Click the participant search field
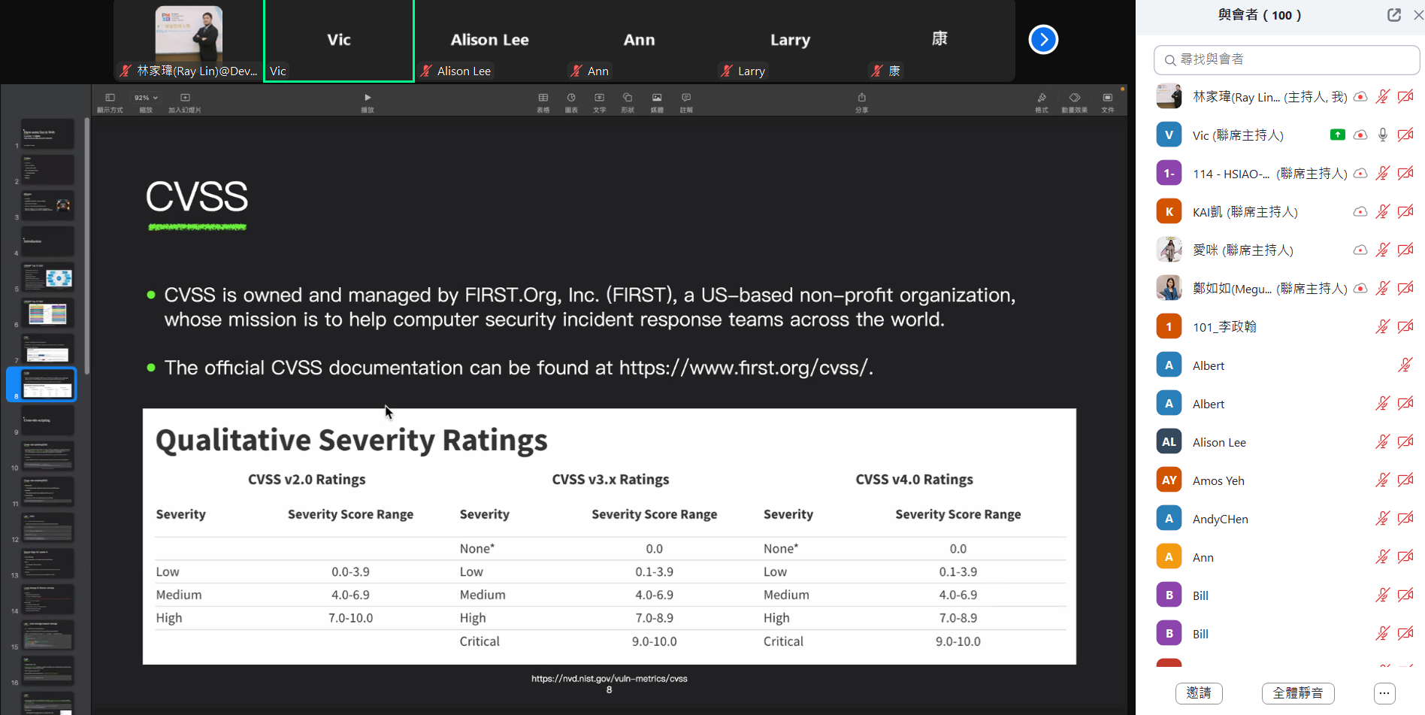This screenshot has height=715, width=1425. pyautogui.click(x=1287, y=59)
